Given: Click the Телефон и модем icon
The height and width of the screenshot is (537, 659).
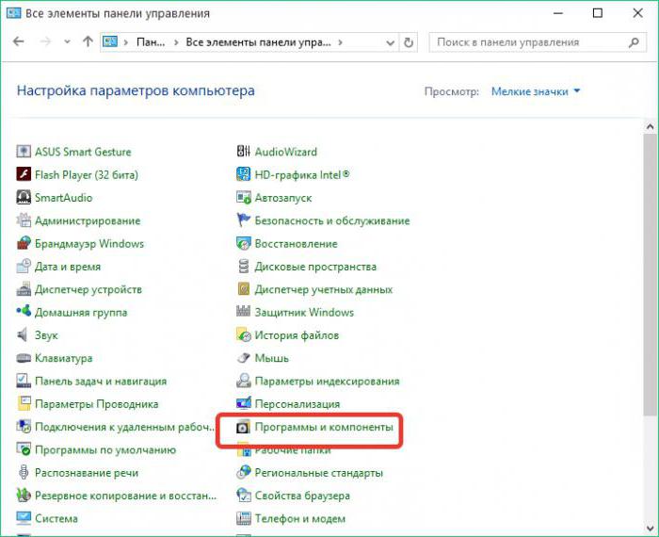Looking at the screenshot, I should [243, 518].
